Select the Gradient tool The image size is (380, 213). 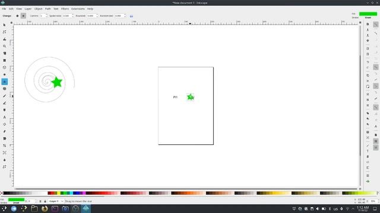[4, 146]
